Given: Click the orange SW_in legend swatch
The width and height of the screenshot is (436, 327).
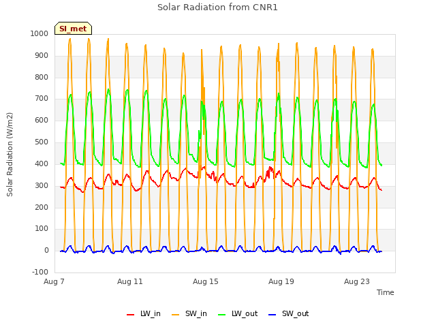Looking at the screenshot, I should (176, 315).
